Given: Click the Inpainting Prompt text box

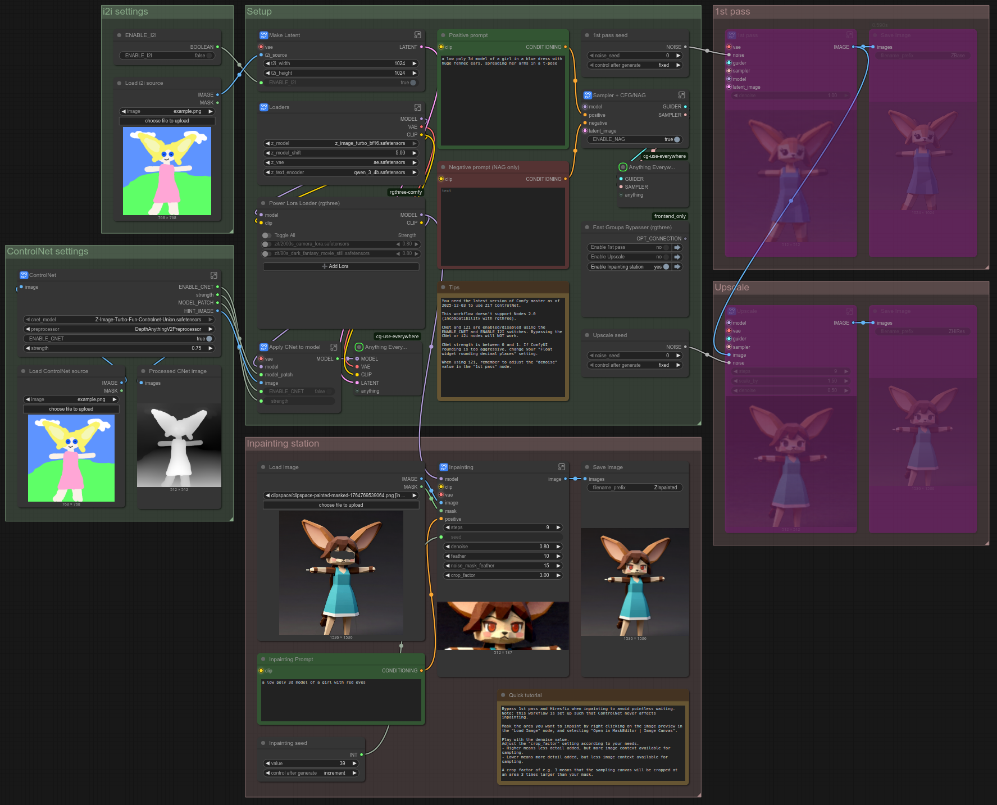Looking at the screenshot, I should (341, 700).
